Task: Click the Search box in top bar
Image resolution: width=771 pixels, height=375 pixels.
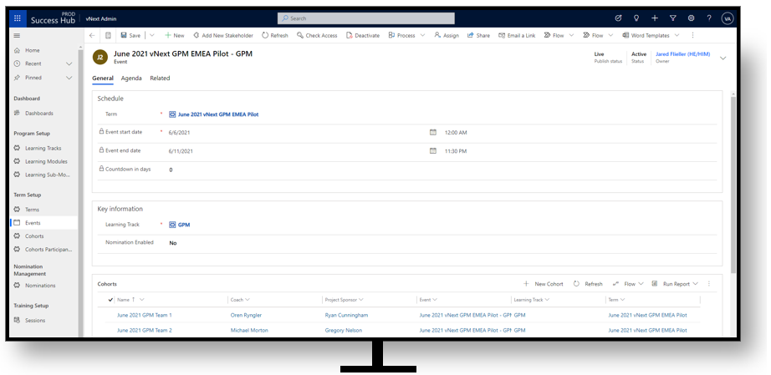Action: point(366,18)
